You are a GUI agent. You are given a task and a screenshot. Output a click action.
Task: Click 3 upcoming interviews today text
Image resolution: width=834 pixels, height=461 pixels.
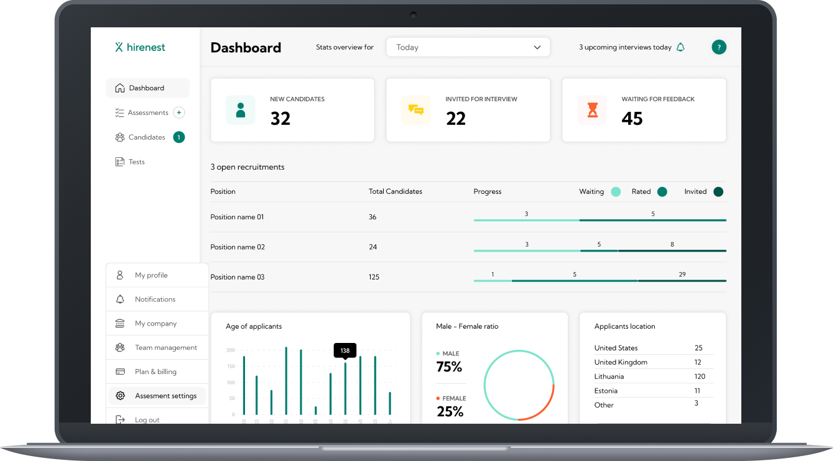click(625, 47)
